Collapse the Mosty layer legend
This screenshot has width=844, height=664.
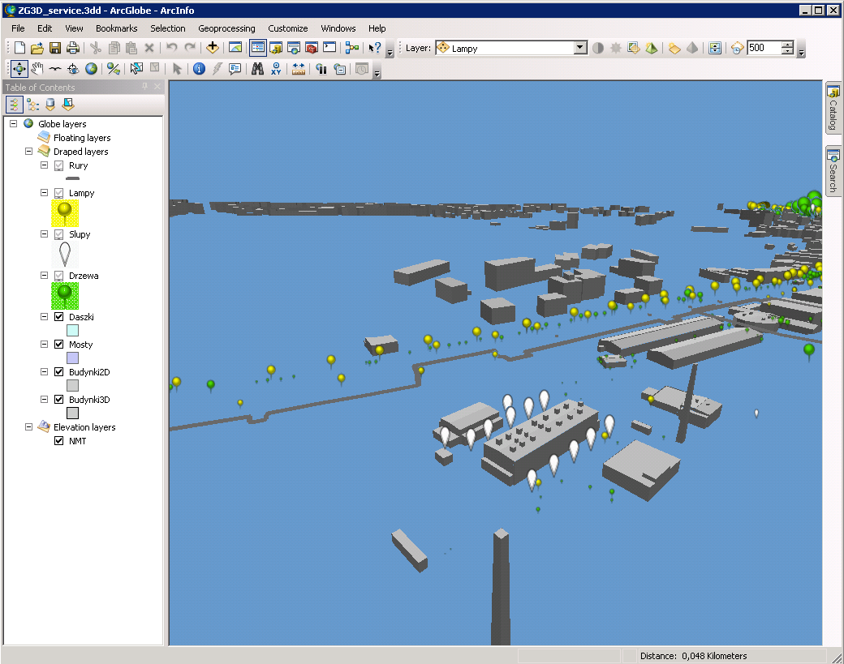(x=44, y=344)
